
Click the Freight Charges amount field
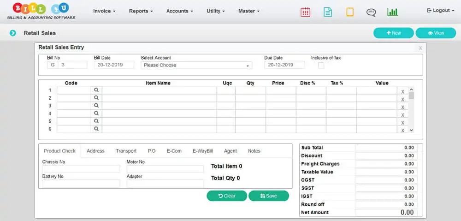387,164
